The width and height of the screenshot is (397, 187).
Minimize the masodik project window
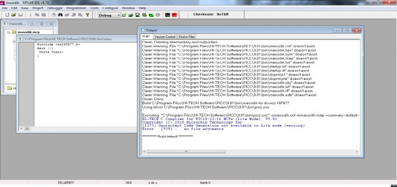pyautogui.click(x=32, y=24)
